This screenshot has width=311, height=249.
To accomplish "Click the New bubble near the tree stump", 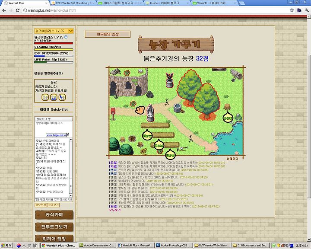I will click(x=228, y=118).
